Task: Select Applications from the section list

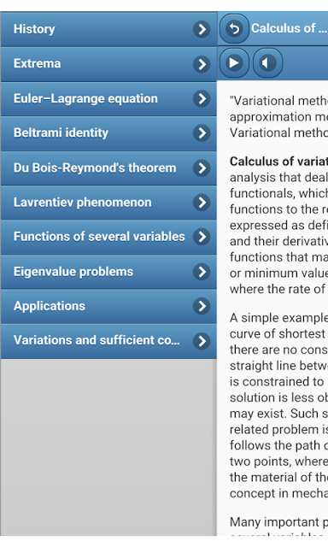Action: click(108, 306)
